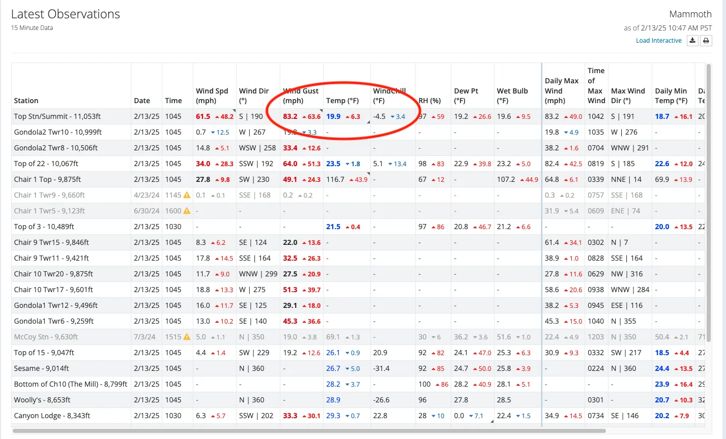This screenshot has width=726, height=439.
Task: Click Wet Bulb (°F) column header
Action: 512,96
